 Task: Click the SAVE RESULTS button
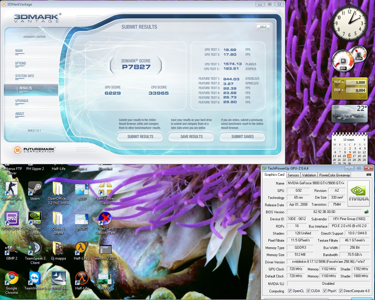point(192,137)
